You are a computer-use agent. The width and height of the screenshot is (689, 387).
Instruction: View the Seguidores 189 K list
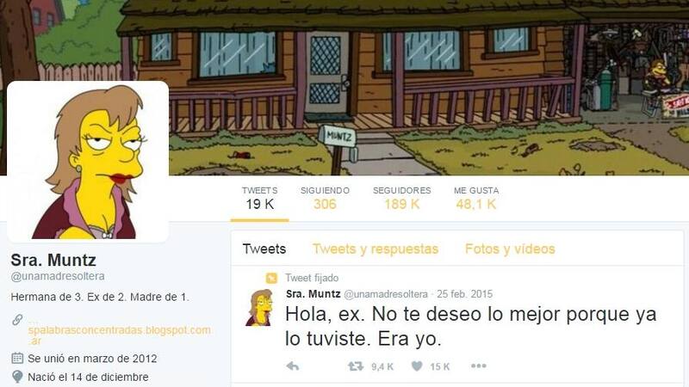click(401, 198)
